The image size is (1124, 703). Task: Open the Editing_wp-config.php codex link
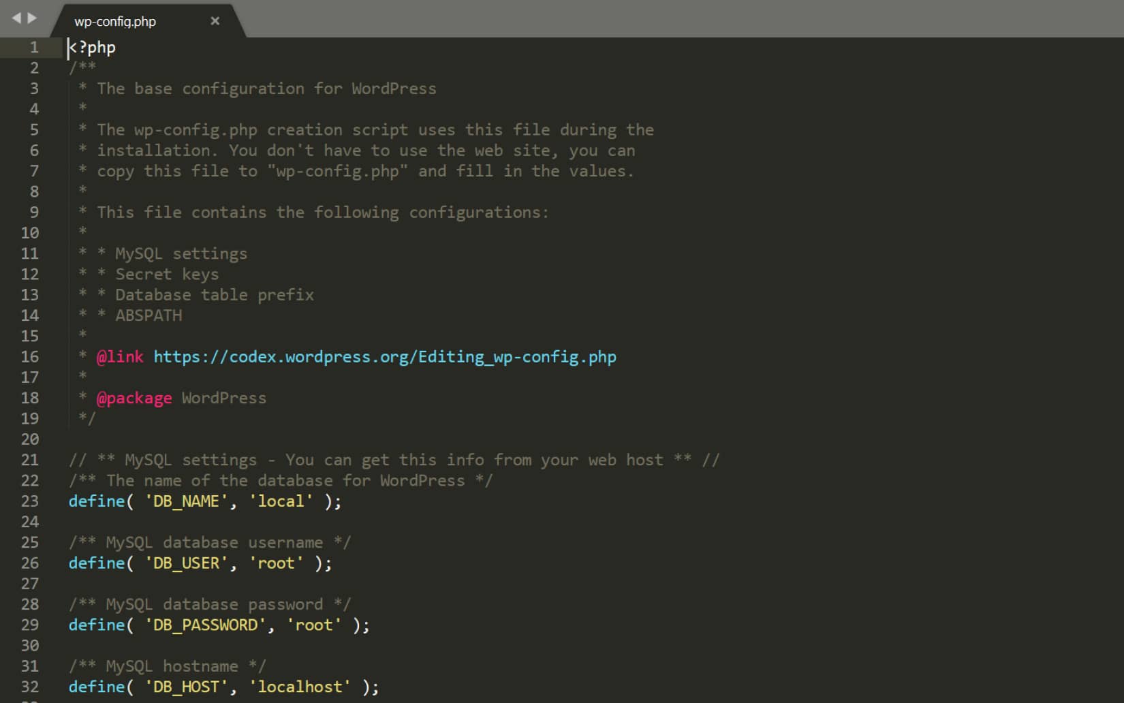click(384, 356)
